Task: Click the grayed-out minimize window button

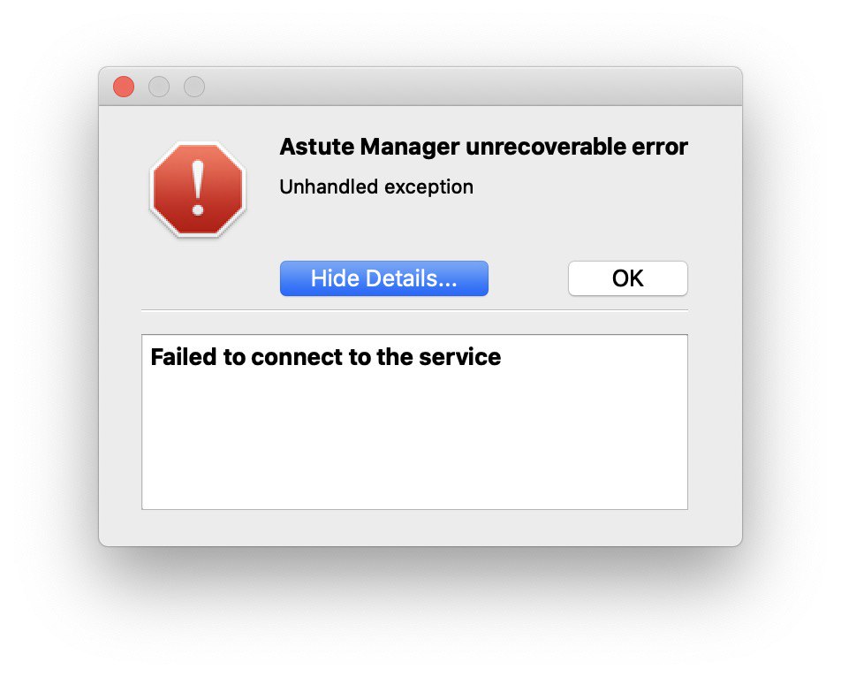Action: click(x=159, y=87)
